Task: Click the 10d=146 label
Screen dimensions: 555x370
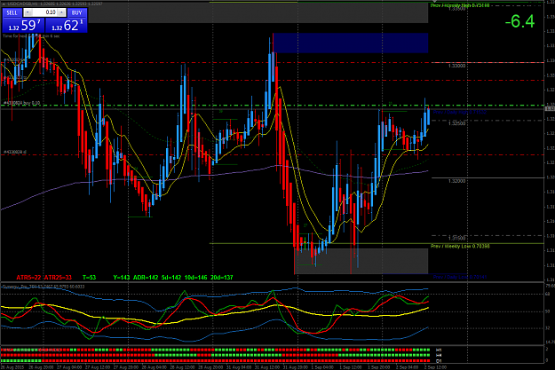Action: 195,278
